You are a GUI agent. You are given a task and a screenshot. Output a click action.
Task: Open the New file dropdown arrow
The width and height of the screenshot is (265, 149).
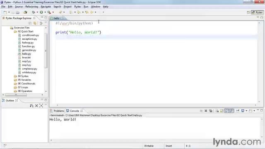[x=9, y=12]
